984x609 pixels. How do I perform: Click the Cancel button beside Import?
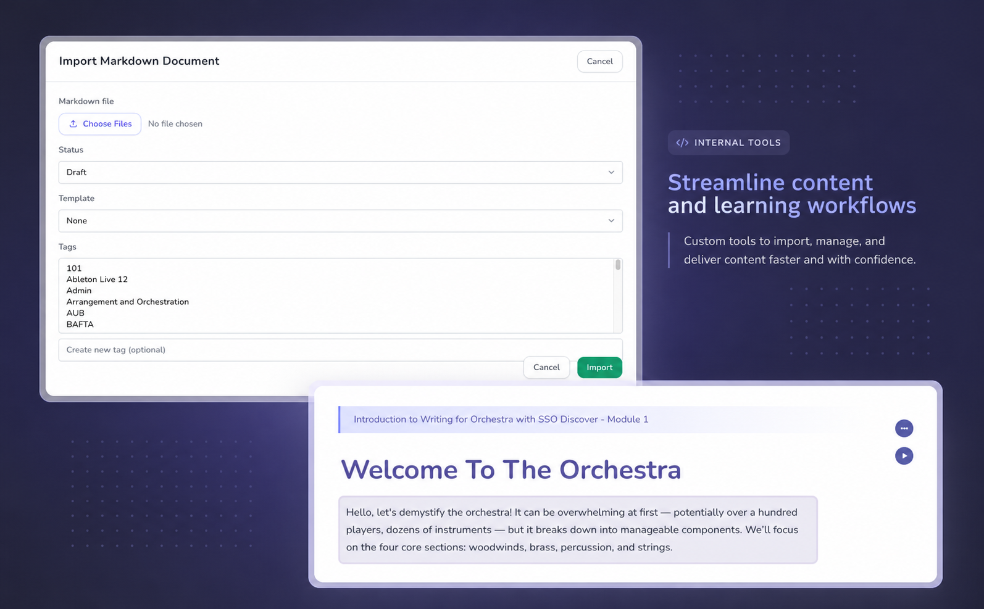[546, 367]
